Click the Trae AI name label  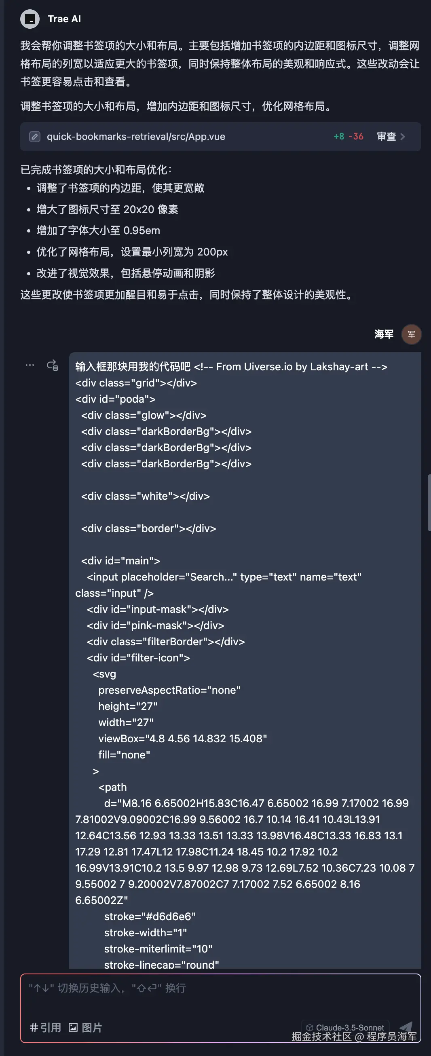(x=64, y=19)
